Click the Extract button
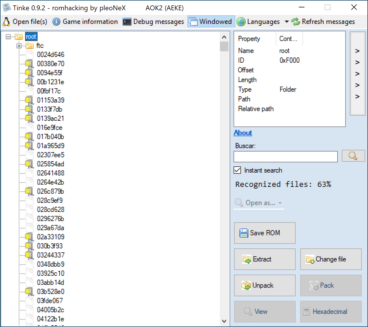Screen dimensions: 368x327 (x=265, y=259)
